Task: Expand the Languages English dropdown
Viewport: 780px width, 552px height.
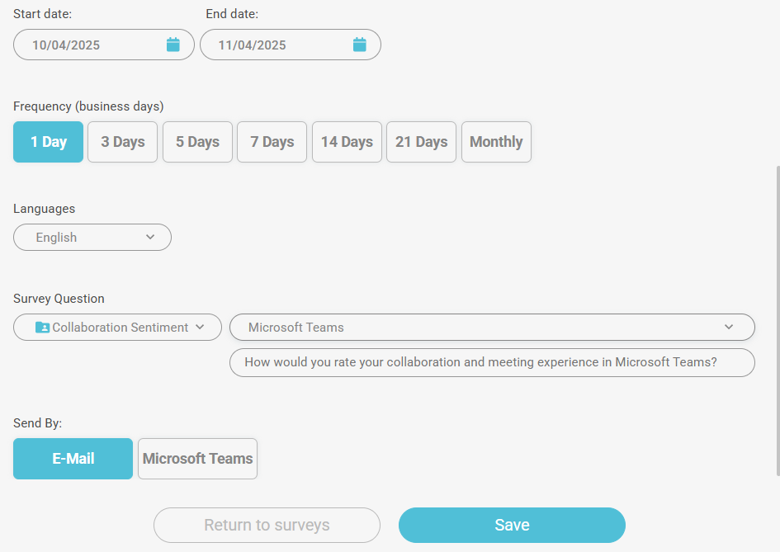Action: [92, 238]
